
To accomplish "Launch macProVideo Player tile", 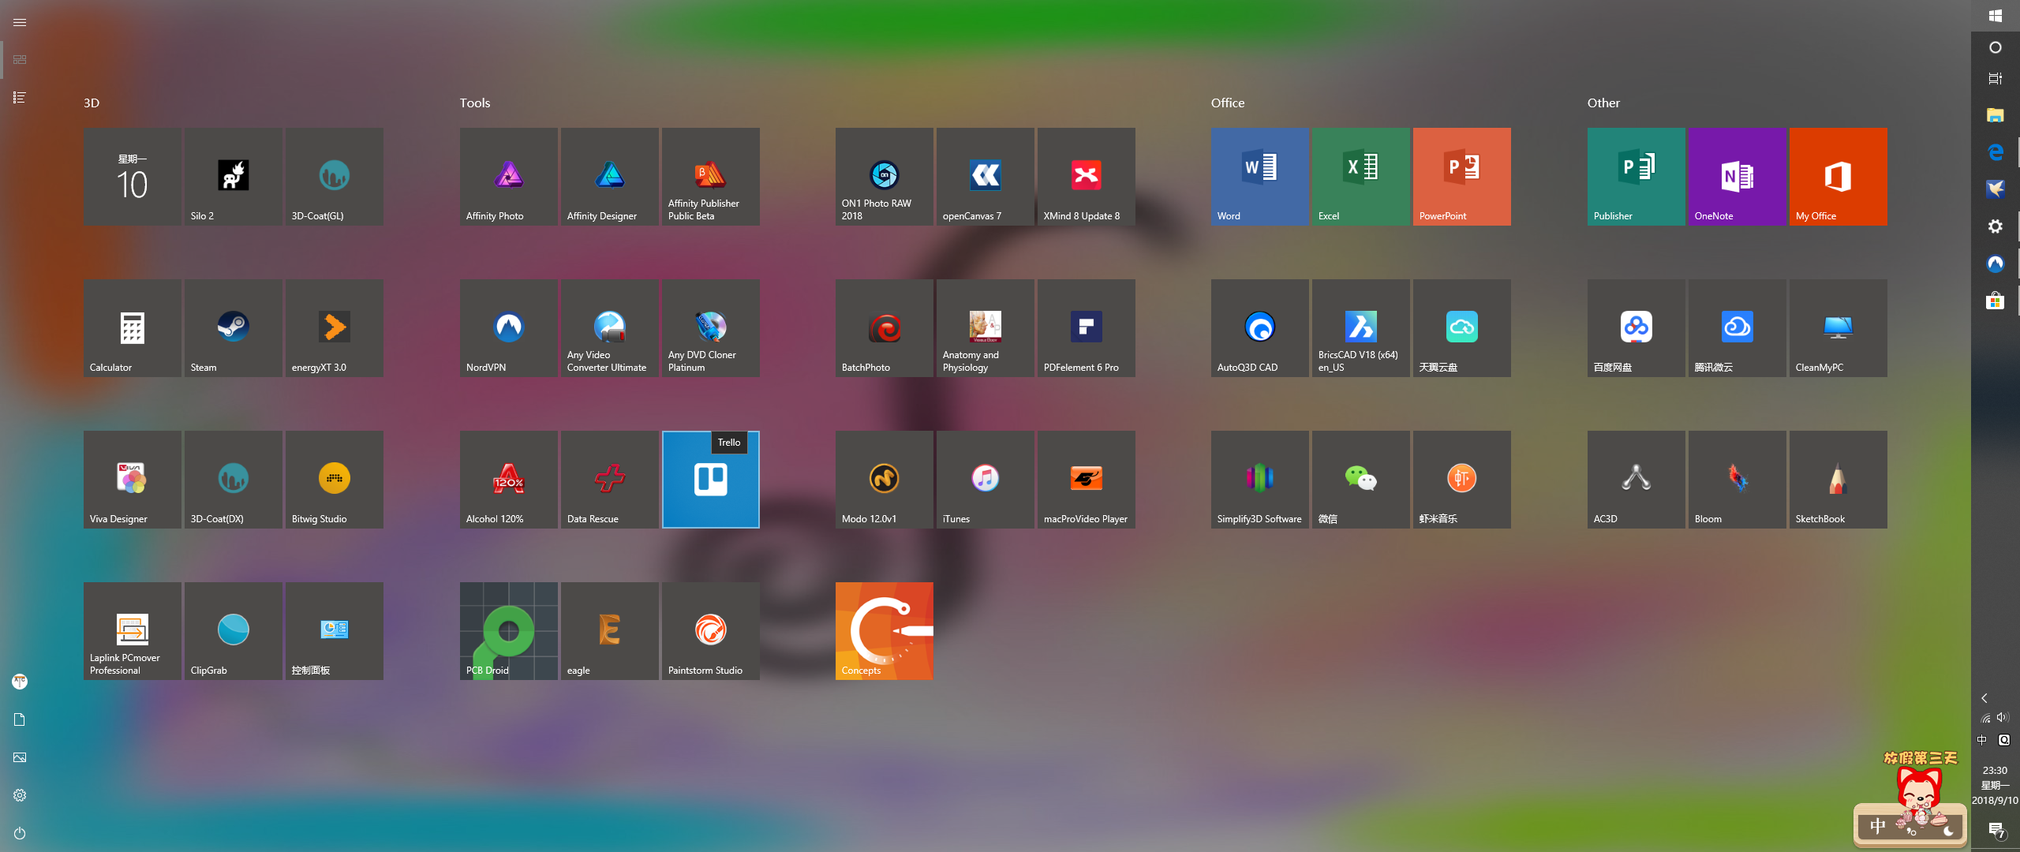I will [1086, 480].
